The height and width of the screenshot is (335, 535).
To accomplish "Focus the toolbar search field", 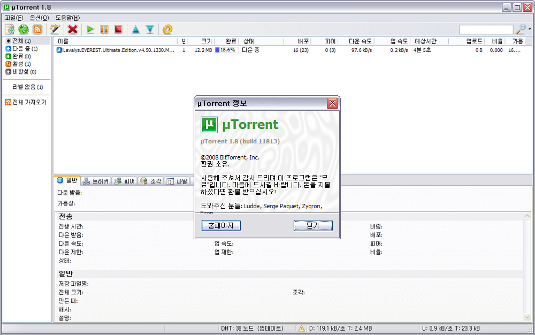I will click(486, 29).
